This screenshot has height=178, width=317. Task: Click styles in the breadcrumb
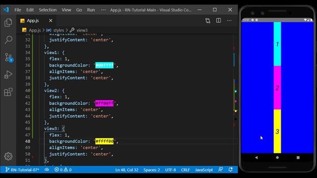pyautogui.click(x=58, y=30)
